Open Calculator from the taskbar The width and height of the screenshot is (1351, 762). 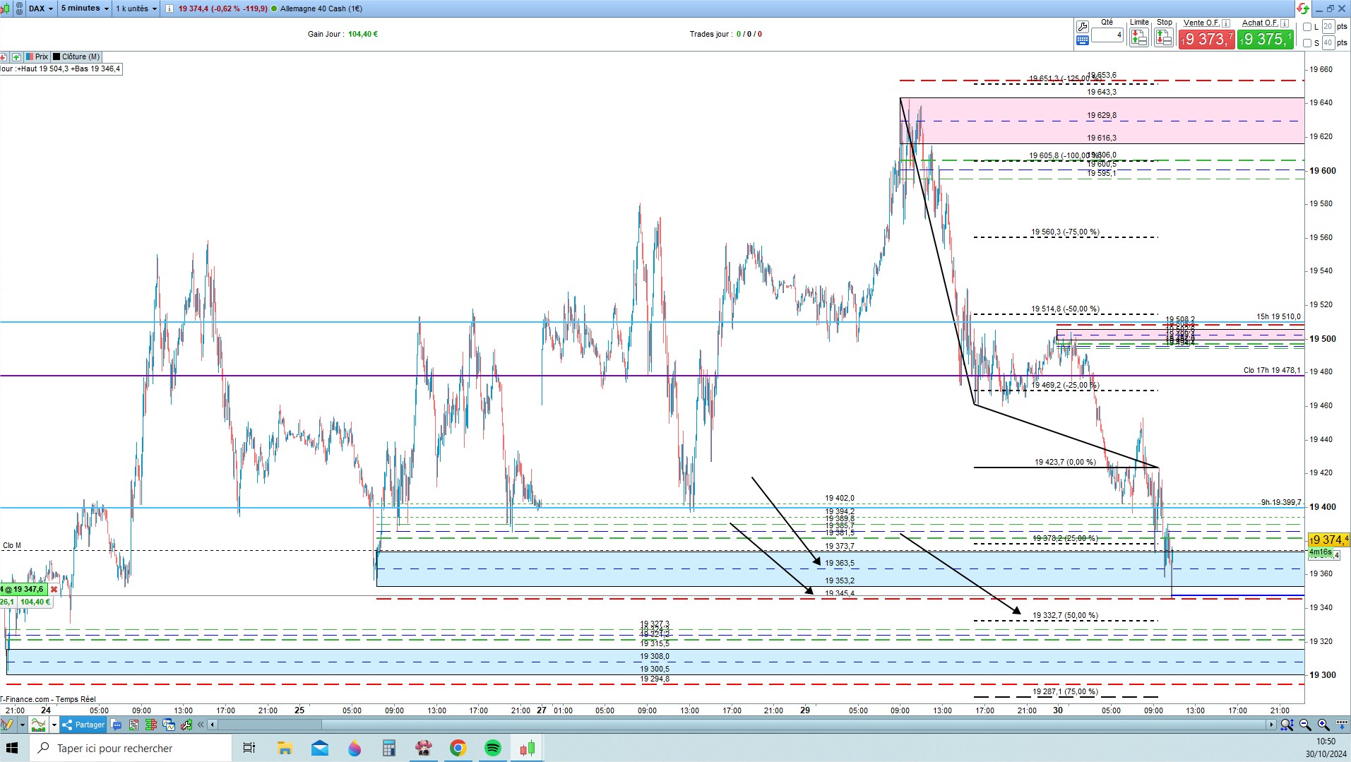388,748
